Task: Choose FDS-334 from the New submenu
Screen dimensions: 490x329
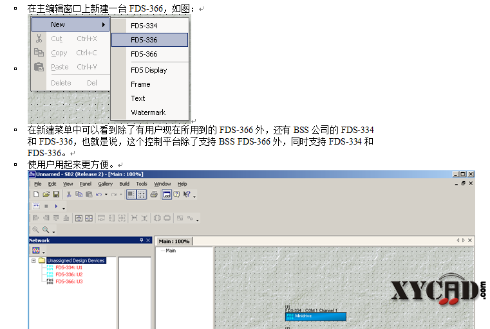Action: pyautogui.click(x=149, y=26)
